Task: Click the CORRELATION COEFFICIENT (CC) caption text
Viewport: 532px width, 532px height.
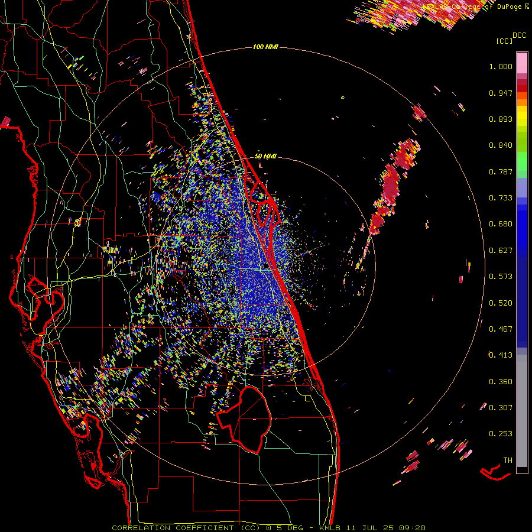Action: [186, 528]
